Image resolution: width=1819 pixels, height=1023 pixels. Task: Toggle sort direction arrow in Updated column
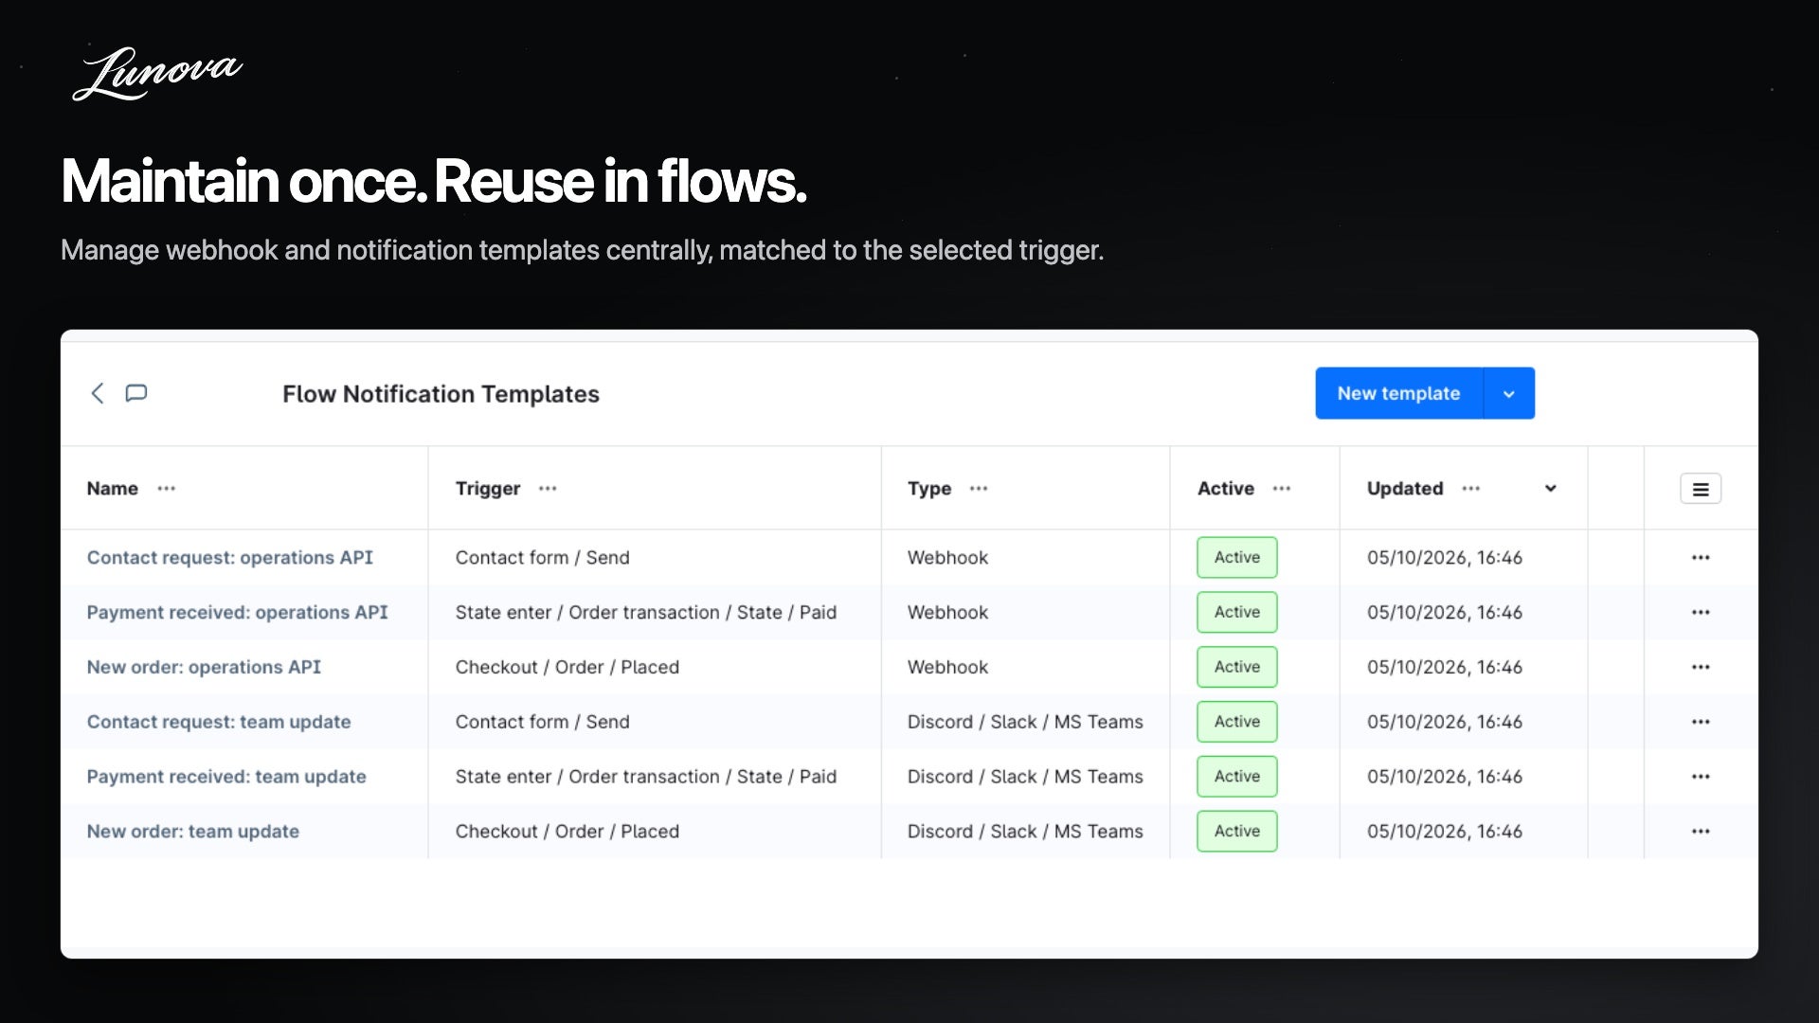pos(1550,489)
